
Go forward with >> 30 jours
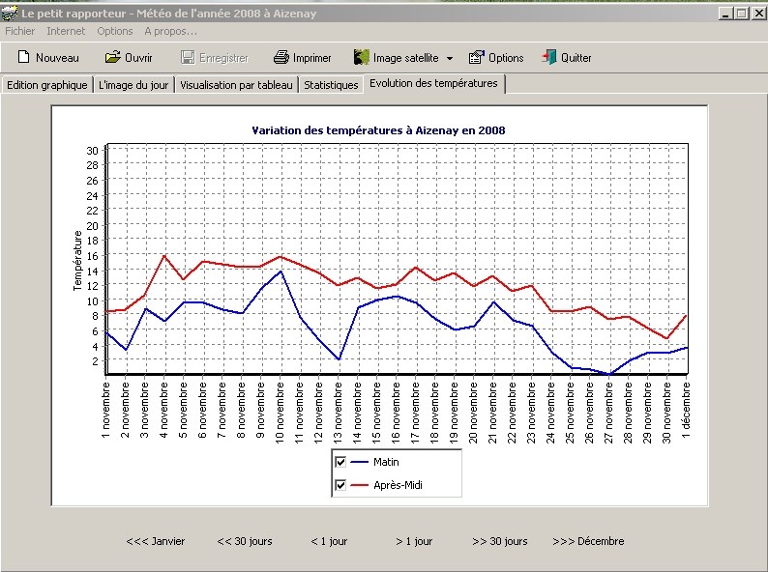499,541
